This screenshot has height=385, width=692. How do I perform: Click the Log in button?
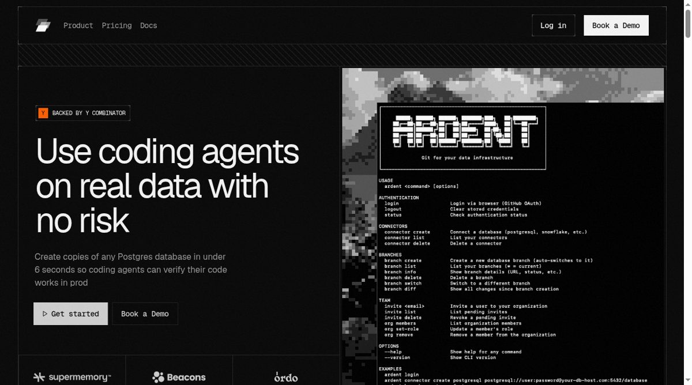point(553,25)
